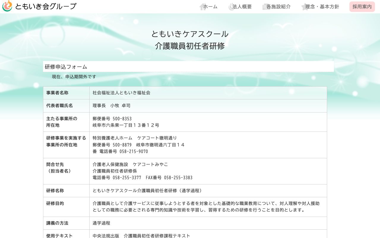Click the building icon beside 各施設紹介
This screenshot has width=380, height=238.
[x=266, y=7]
